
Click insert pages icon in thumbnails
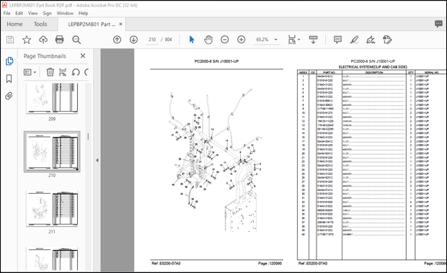[63, 72]
